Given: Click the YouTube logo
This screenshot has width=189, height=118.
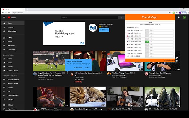Looking at the screenshot, I should coord(12,17).
